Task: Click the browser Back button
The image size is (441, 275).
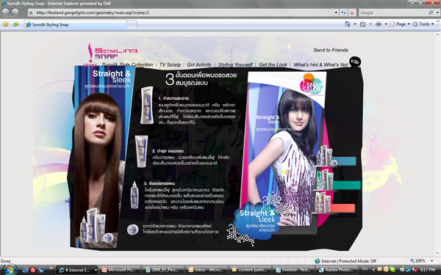Action: (5, 12)
